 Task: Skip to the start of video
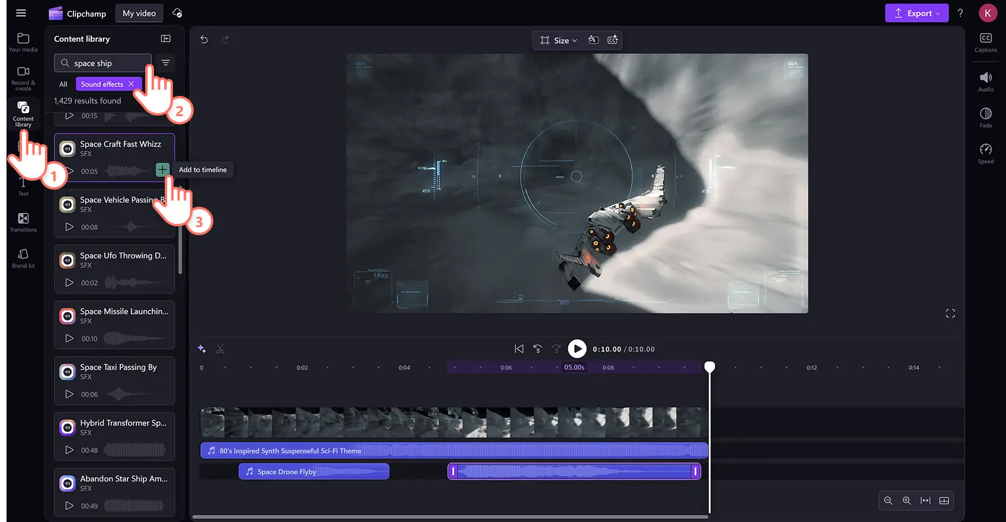pos(519,349)
